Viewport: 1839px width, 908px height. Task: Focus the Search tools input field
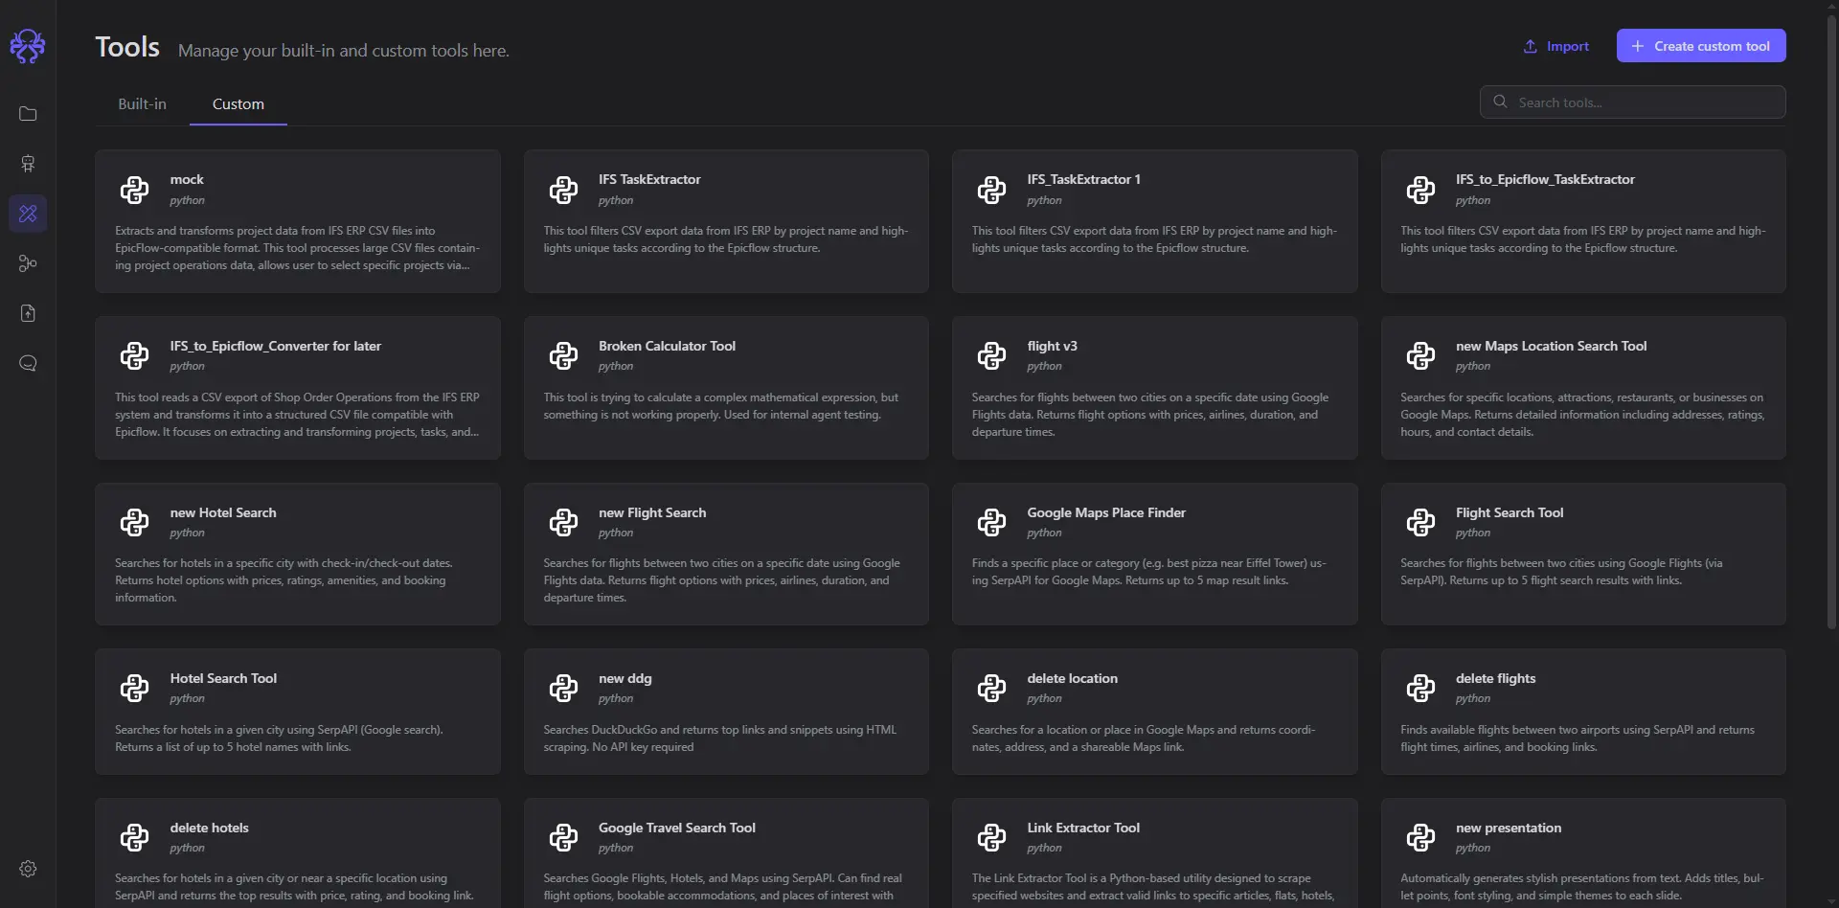pos(1643,102)
